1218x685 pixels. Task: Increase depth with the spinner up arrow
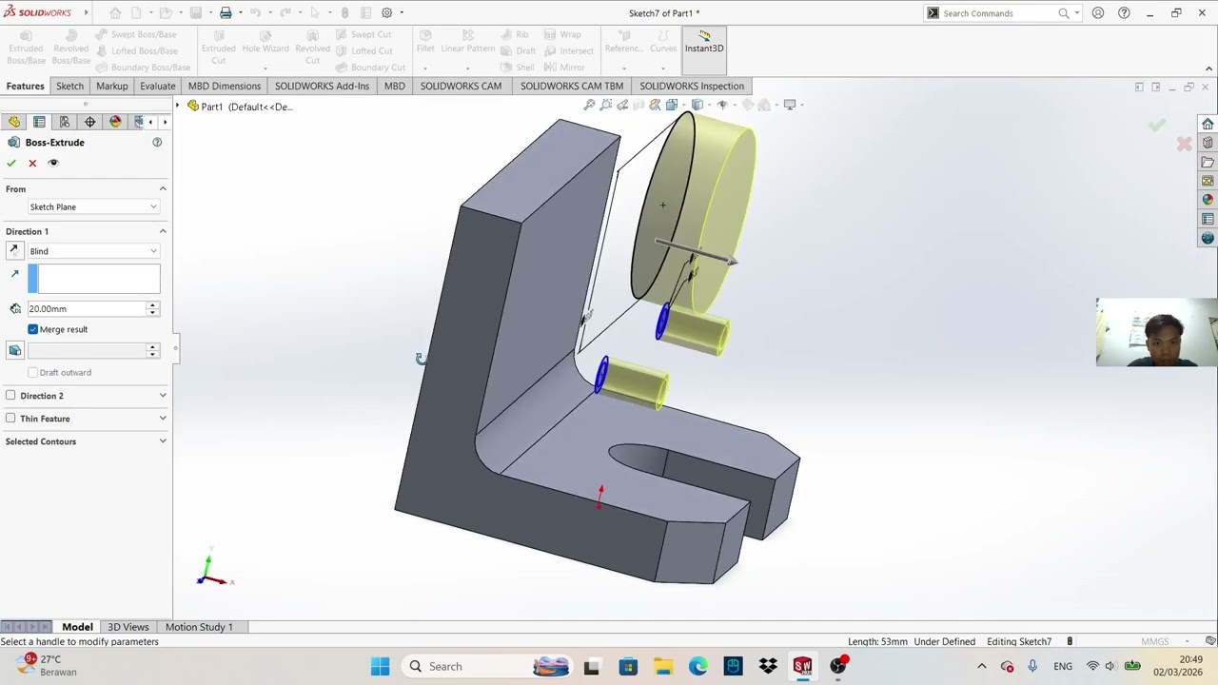pyautogui.click(x=152, y=305)
